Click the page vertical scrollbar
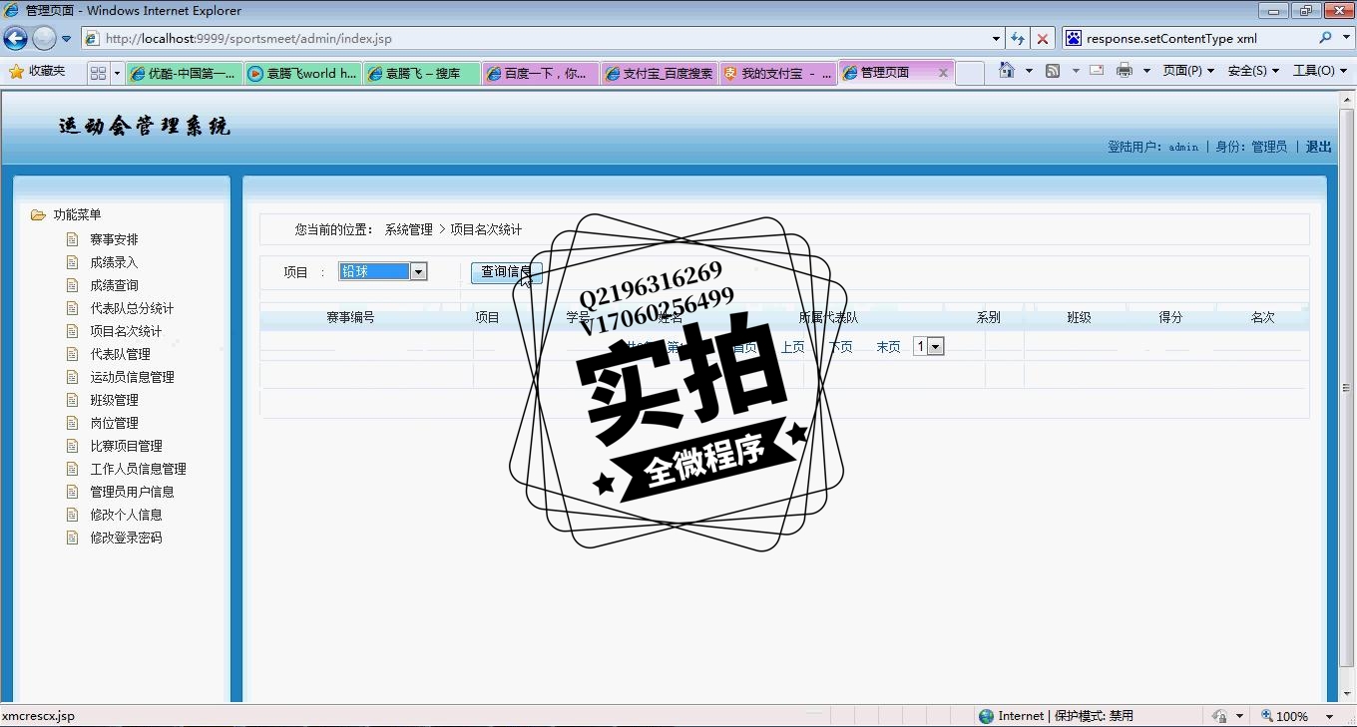The height and width of the screenshot is (727, 1357). 1348,388
